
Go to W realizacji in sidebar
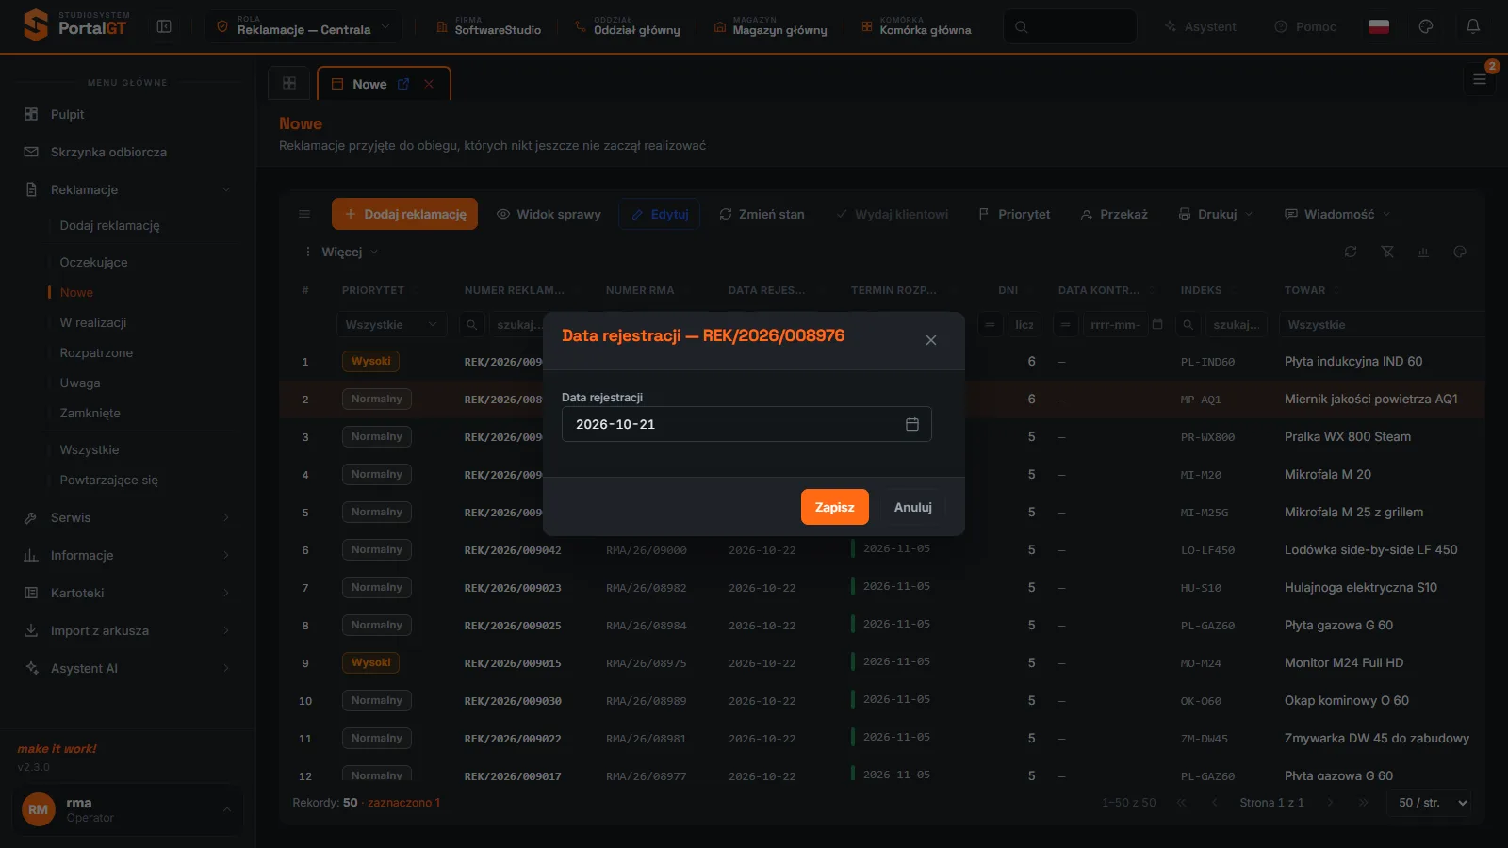(93, 322)
